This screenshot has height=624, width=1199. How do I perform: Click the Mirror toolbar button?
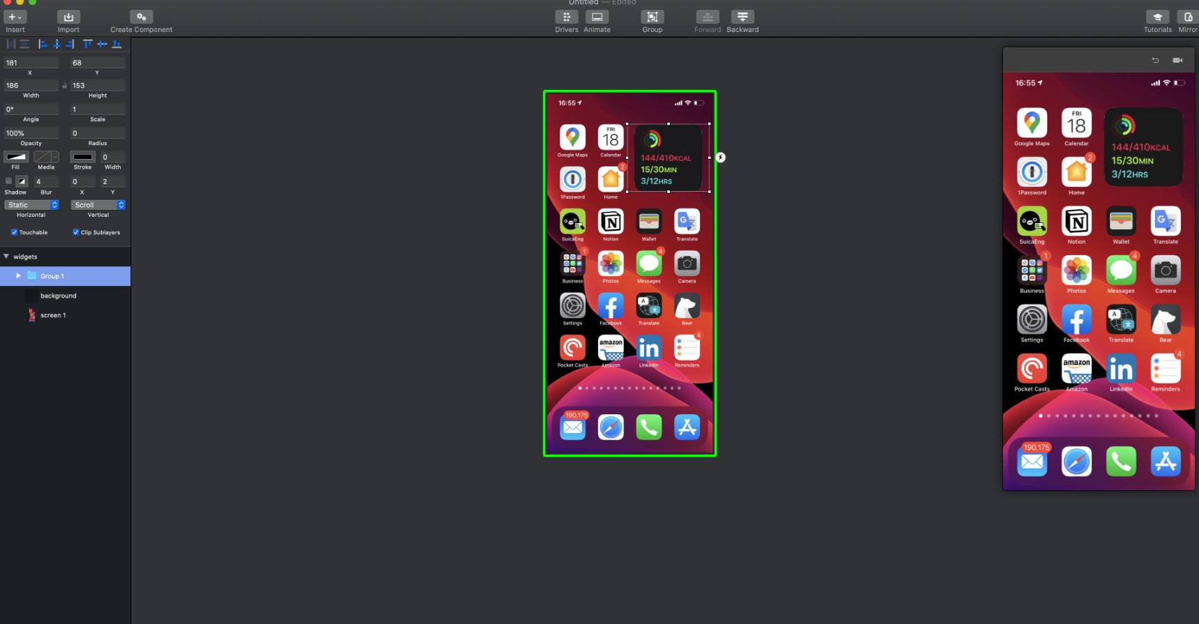click(1188, 17)
